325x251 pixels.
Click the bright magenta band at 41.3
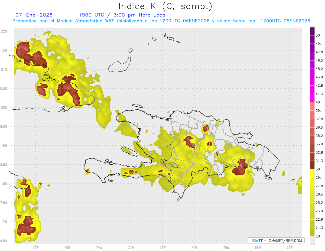[312, 98]
